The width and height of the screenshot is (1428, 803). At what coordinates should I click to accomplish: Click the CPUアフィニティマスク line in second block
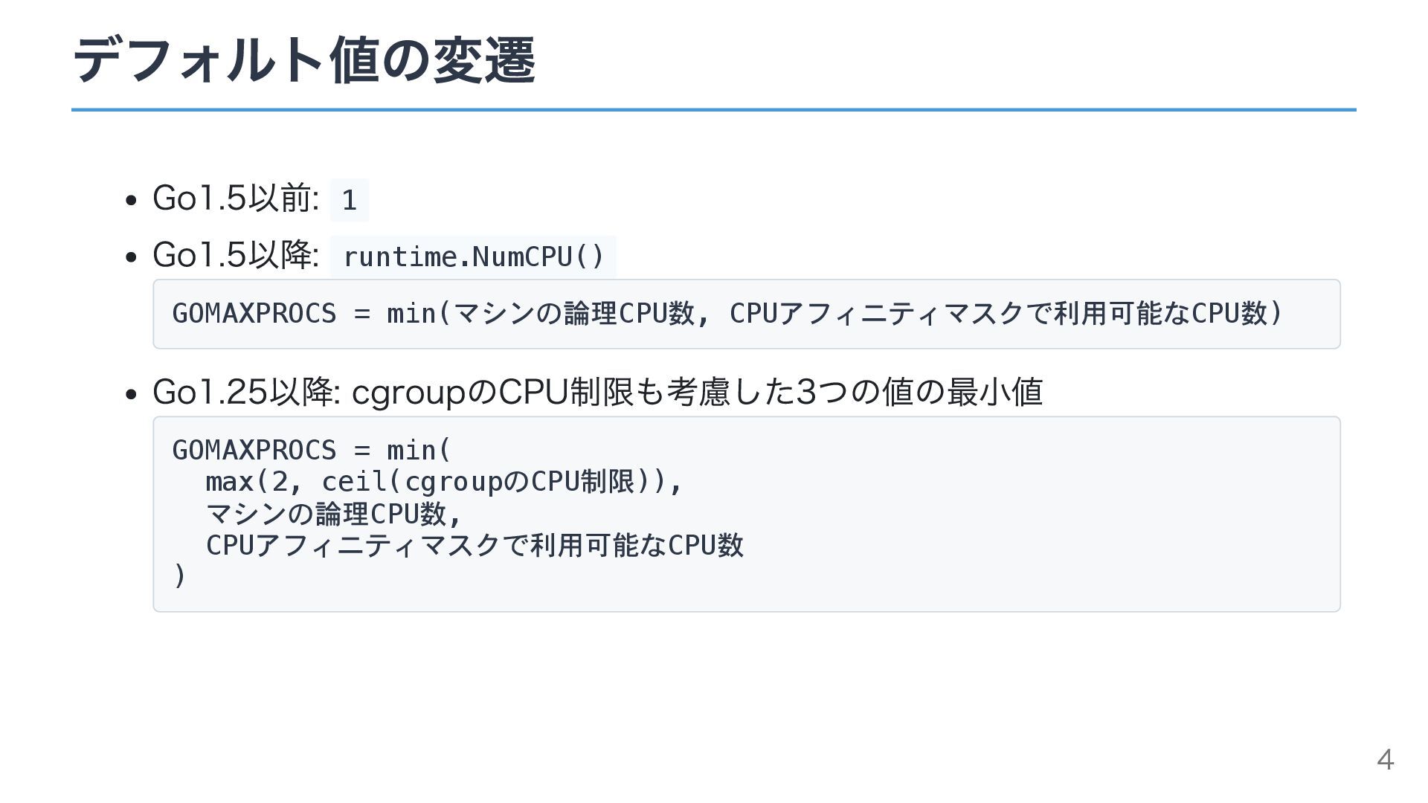[x=475, y=545]
